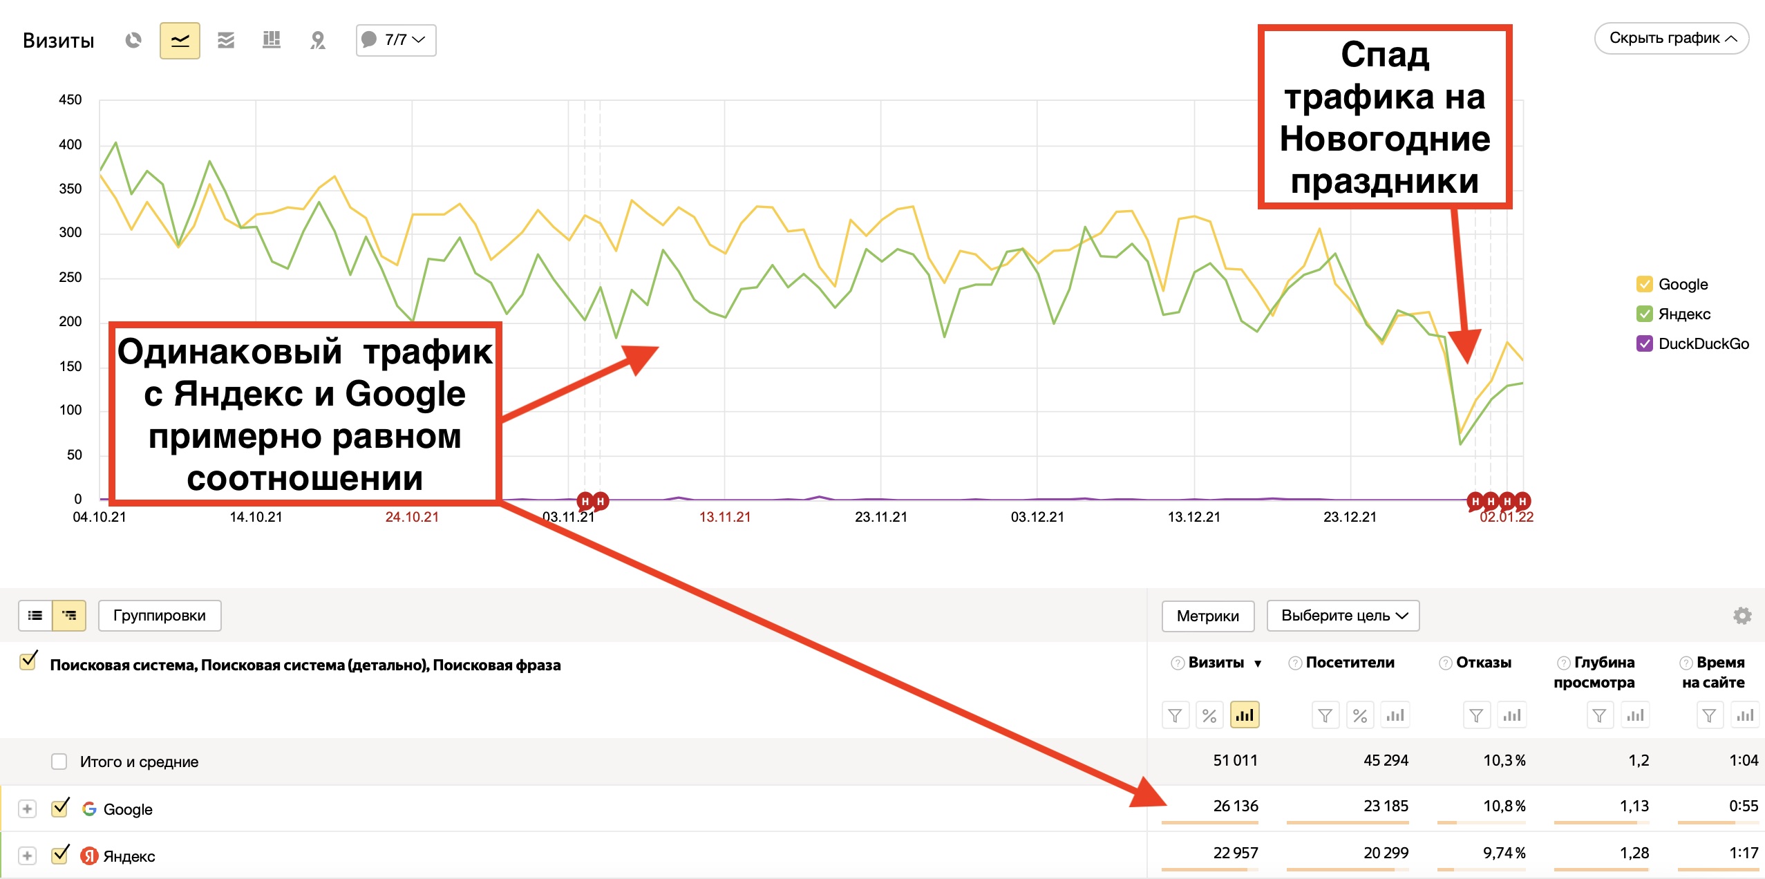Expand the Яндекс row
Viewport: 1765px width, 879px height.
(x=27, y=856)
